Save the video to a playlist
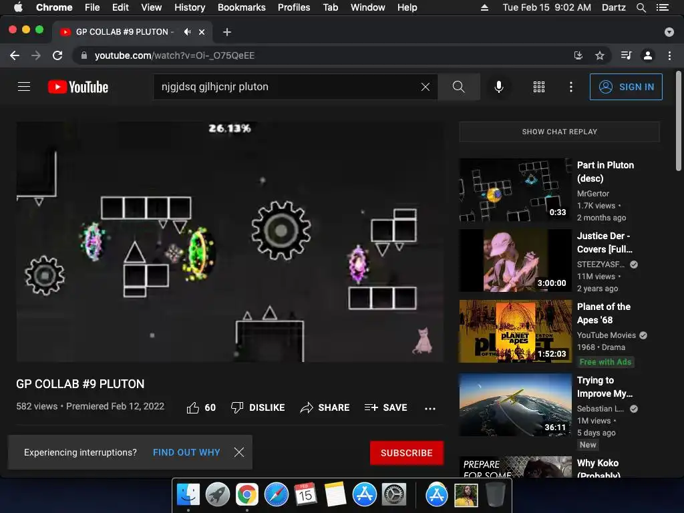The image size is (684, 513). point(386,407)
